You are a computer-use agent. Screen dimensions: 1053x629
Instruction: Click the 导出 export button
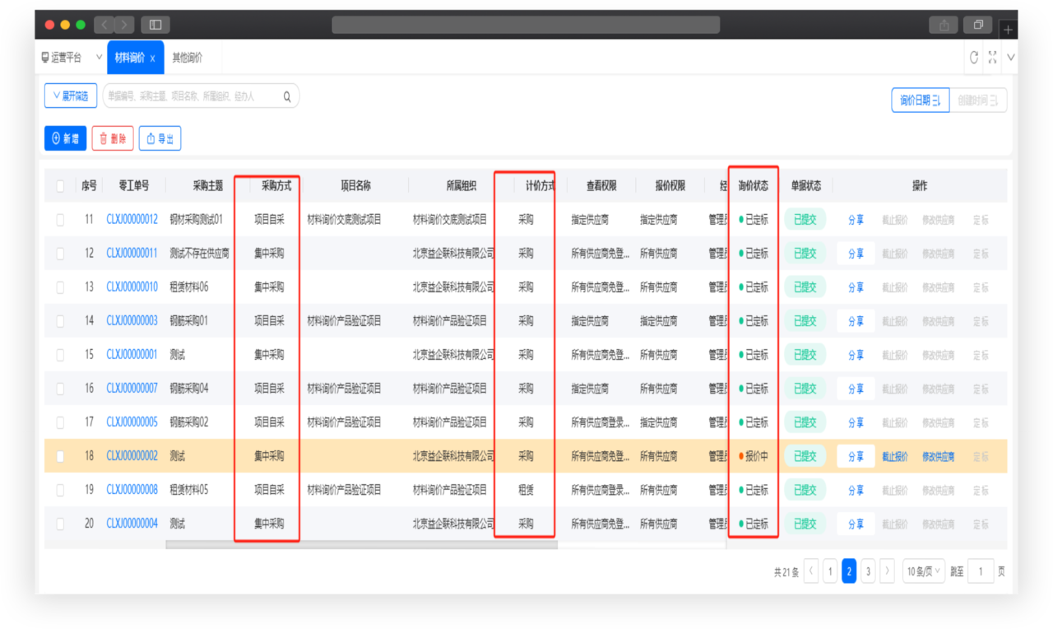[160, 138]
